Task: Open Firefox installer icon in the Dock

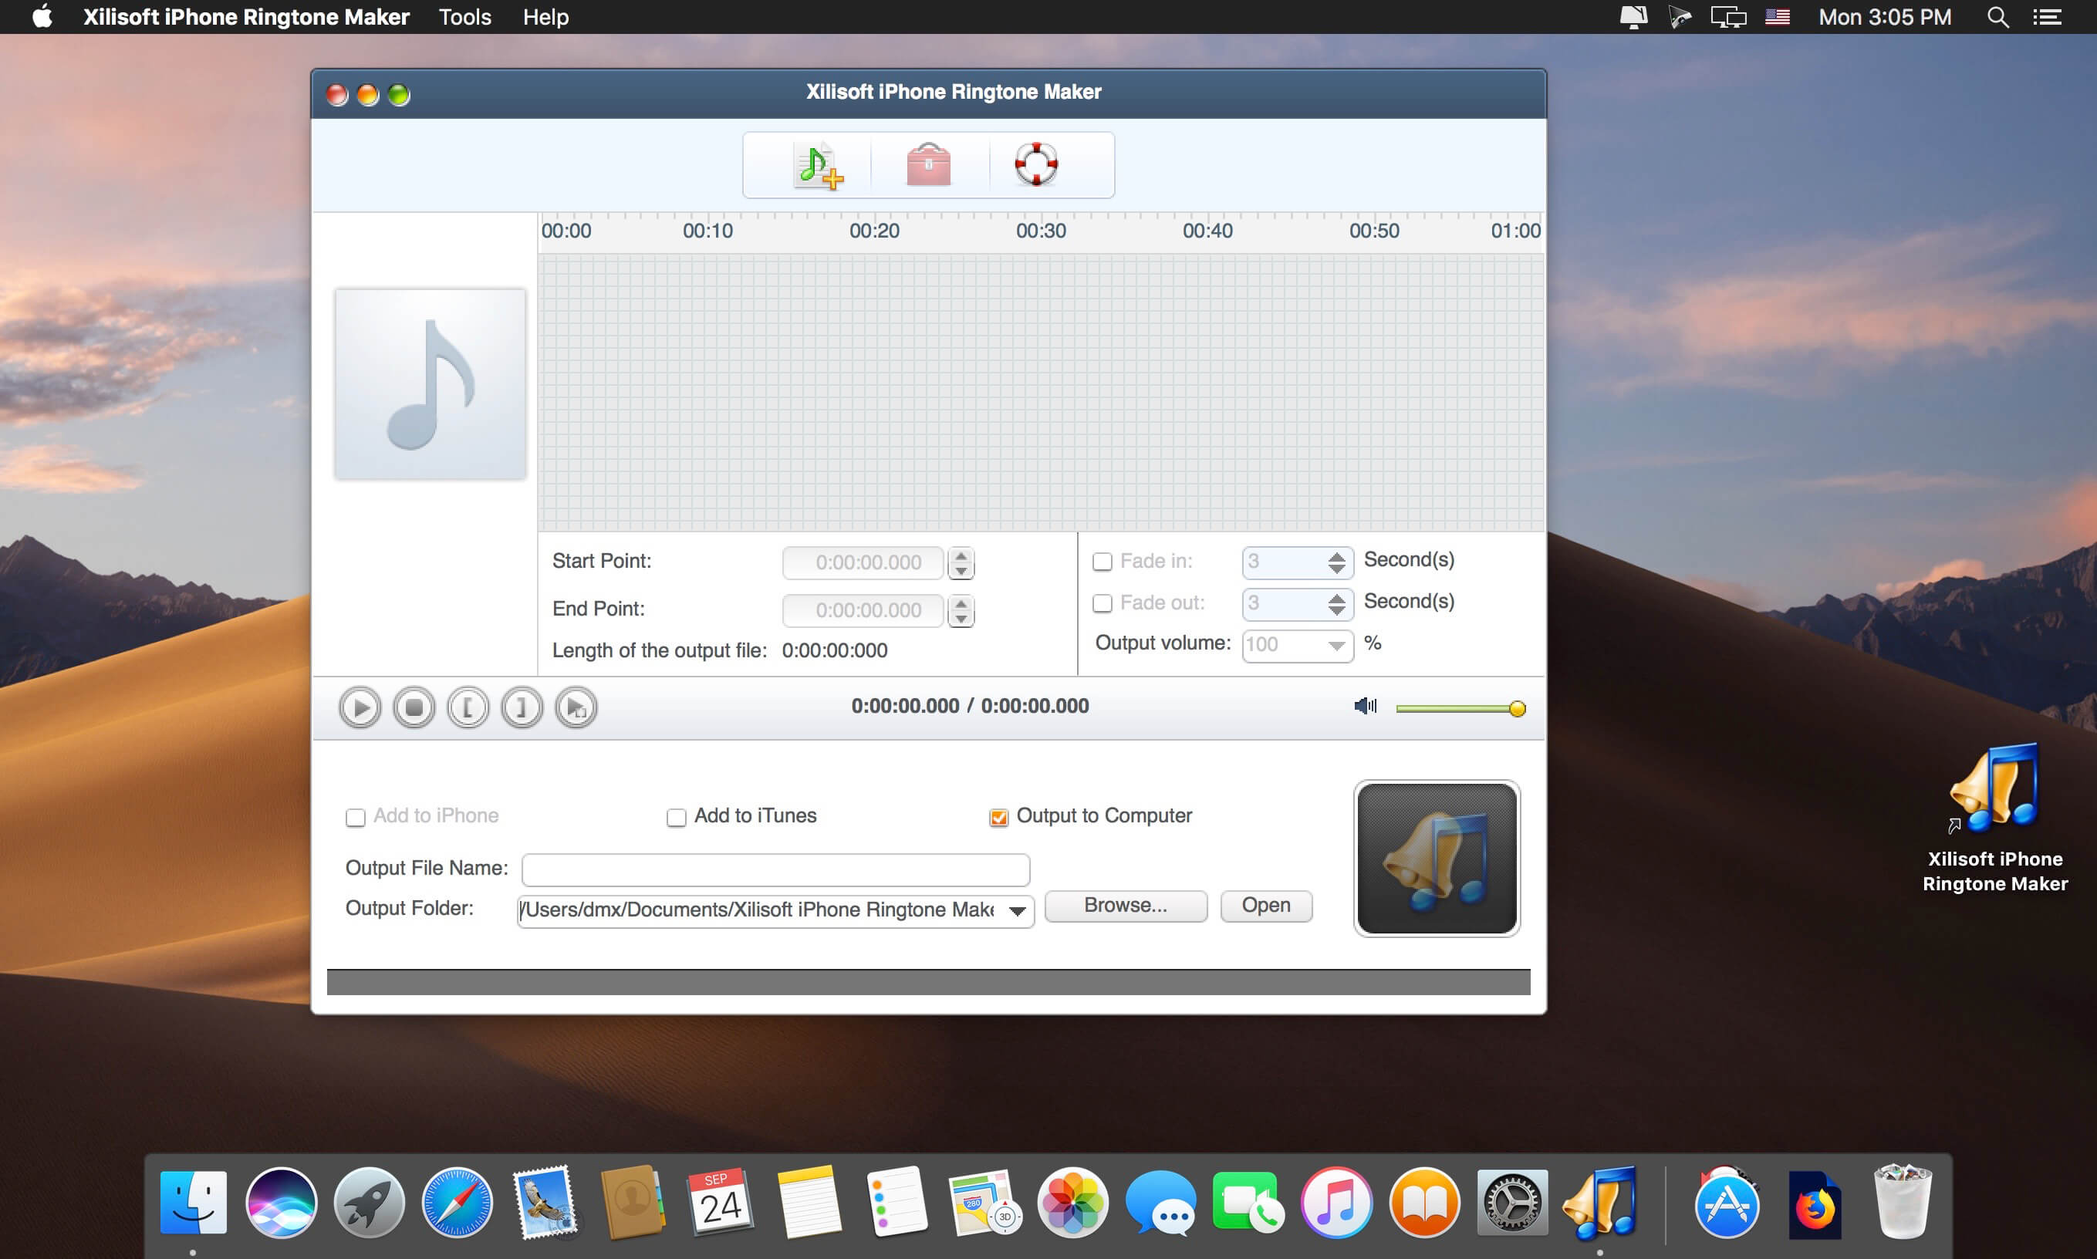Action: coord(1815,1205)
